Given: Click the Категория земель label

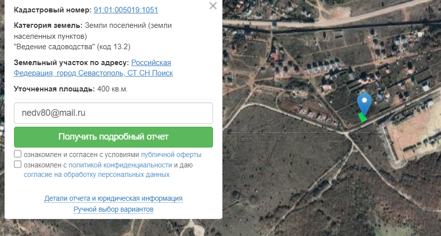Looking at the screenshot, I should point(48,25).
